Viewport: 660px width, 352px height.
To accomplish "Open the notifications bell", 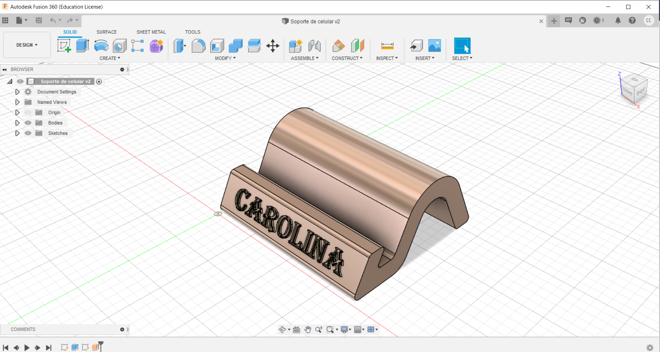I will 618,20.
